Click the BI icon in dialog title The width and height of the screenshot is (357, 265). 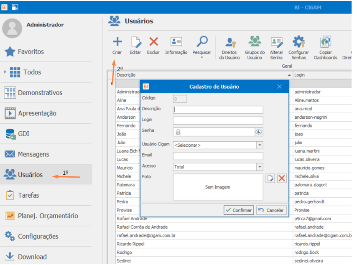[x=146, y=87]
